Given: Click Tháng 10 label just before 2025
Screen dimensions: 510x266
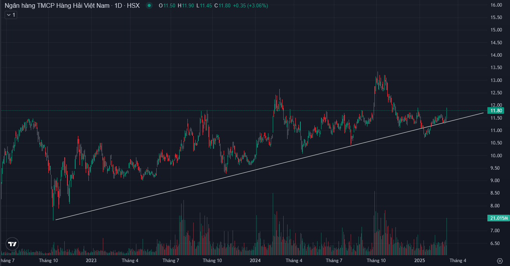Looking at the screenshot, I should [376, 261].
